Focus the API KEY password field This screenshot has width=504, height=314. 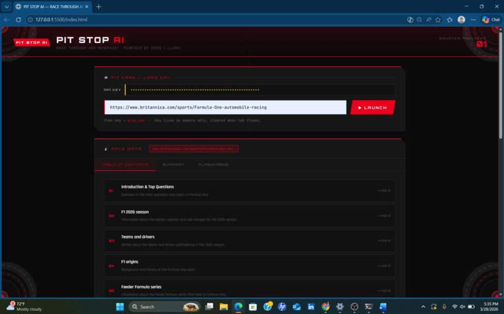pos(260,90)
